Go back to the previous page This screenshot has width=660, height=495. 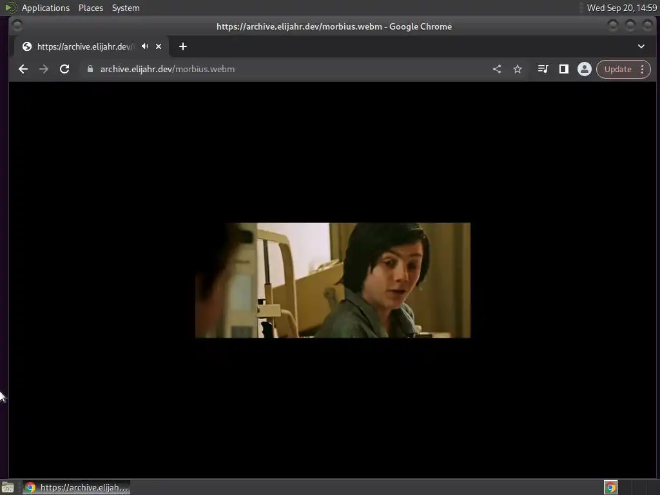point(23,69)
